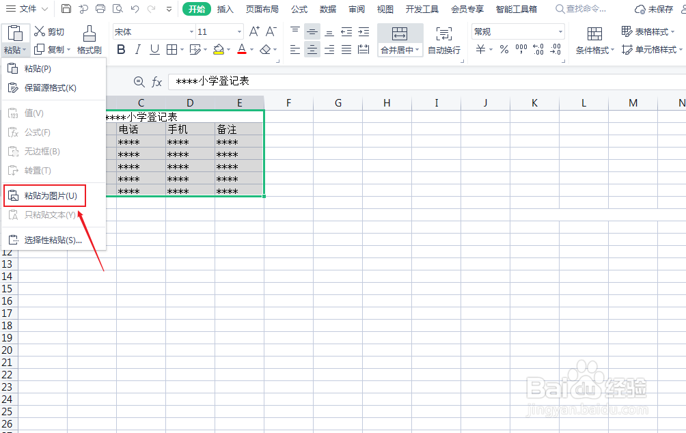The width and height of the screenshot is (686, 433).
Task: Click the 查找命令 search box
Action: [581, 9]
